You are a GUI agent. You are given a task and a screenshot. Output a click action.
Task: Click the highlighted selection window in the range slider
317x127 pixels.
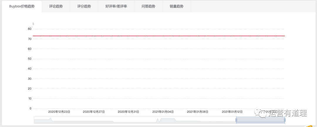pos(260,120)
